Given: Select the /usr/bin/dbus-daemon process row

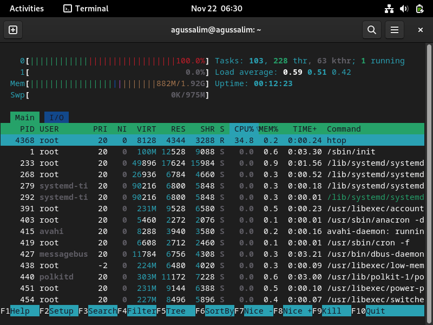Looking at the screenshot, I should pos(212,254).
